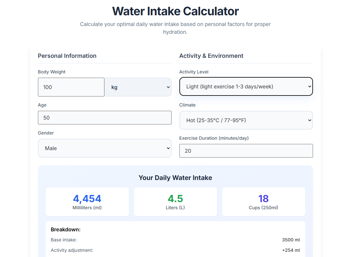Click the Activity adjustment row

click(72, 250)
